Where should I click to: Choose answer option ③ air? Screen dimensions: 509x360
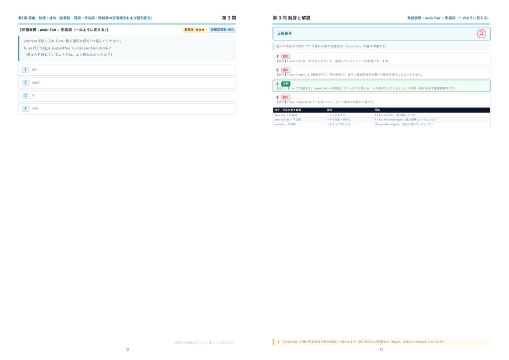point(127,96)
